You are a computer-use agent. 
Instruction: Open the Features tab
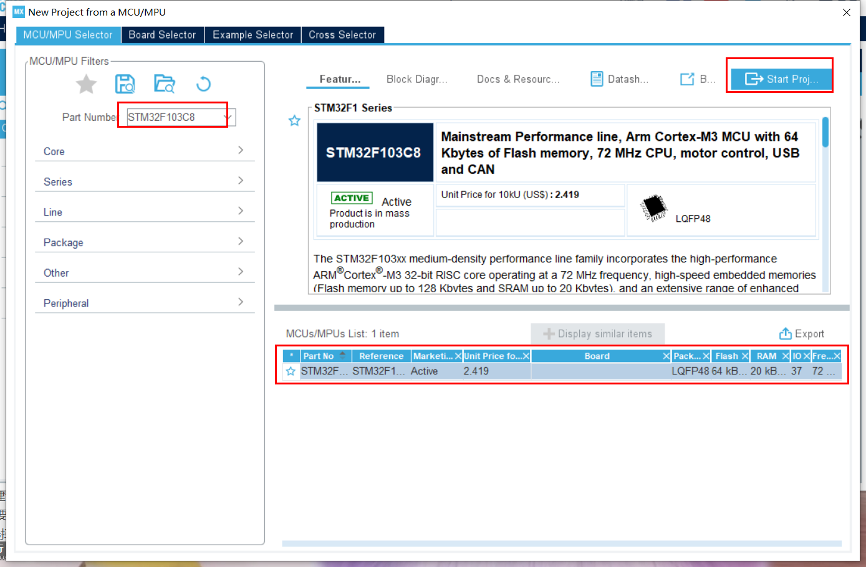(x=339, y=79)
